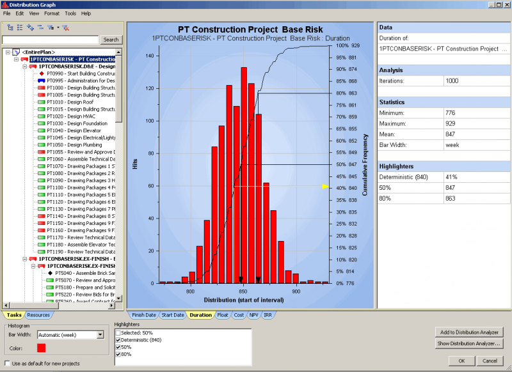The width and height of the screenshot is (512, 372).
Task: Switch to the Cost tab
Action: coord(239,315)
